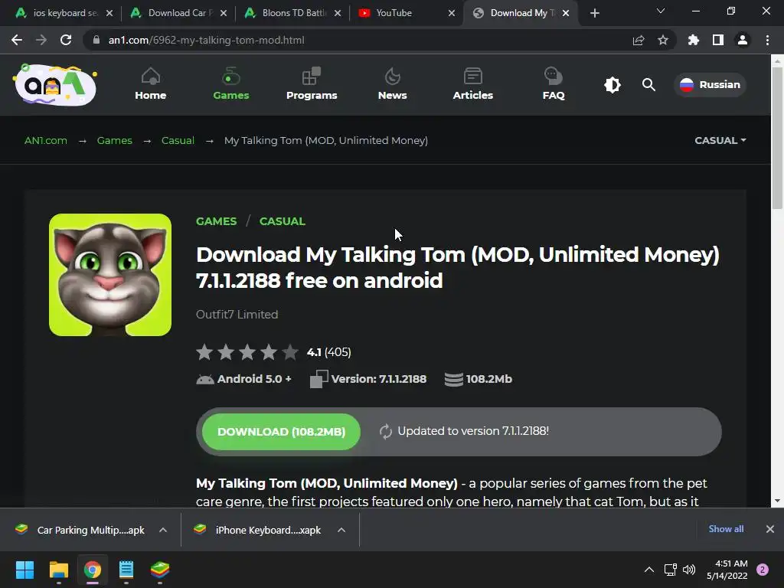The width and height of the screenshot is (784, 588).
Task: Open the Chrome profile icon
Action: 743,40
